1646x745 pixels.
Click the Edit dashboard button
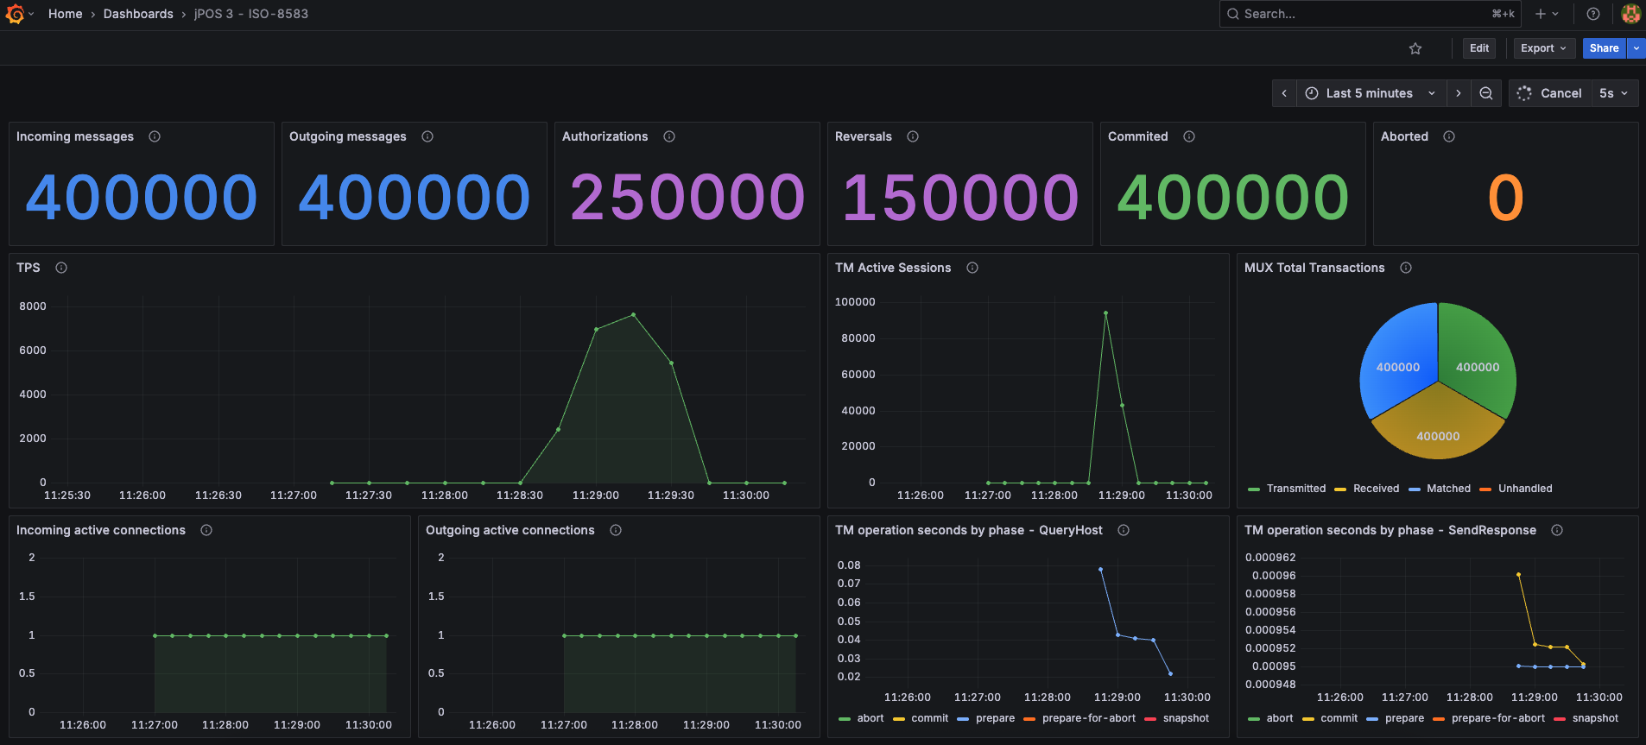[x=1478, y=48]
